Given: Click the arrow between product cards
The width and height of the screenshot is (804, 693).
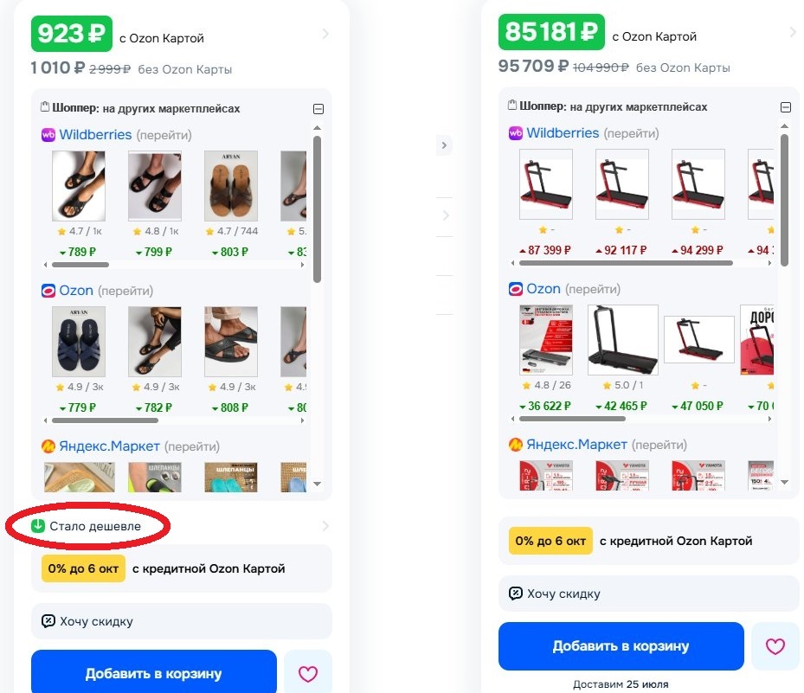Looking at the screenshot, I should coord(444,145).
